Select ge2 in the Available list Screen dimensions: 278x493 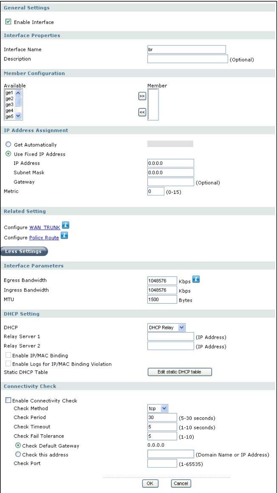click(x=10, y=99)
